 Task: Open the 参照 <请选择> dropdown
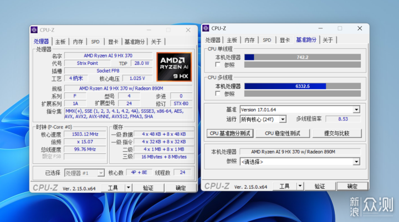tap(356, 162)
